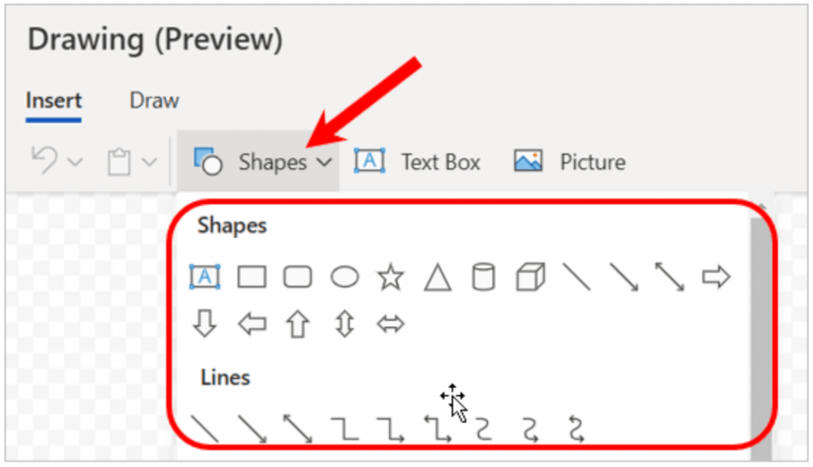
Task: Select the Text Box tool
Action: click(418, 161)
